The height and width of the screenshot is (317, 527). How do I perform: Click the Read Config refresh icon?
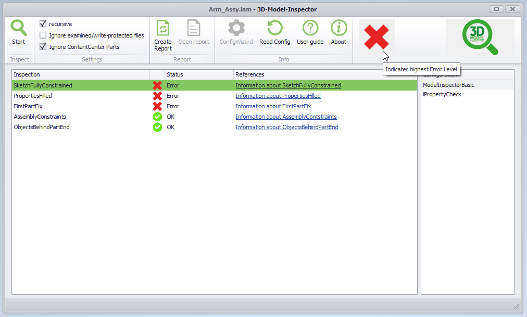point(274,28)
